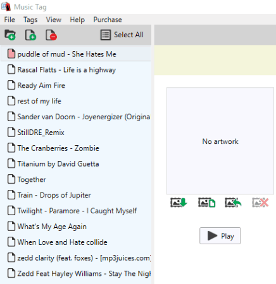Viewport: 276px width, 284px height.
Task: Select 'The Cranberries - Zombie' track
Action: (75, 148)
